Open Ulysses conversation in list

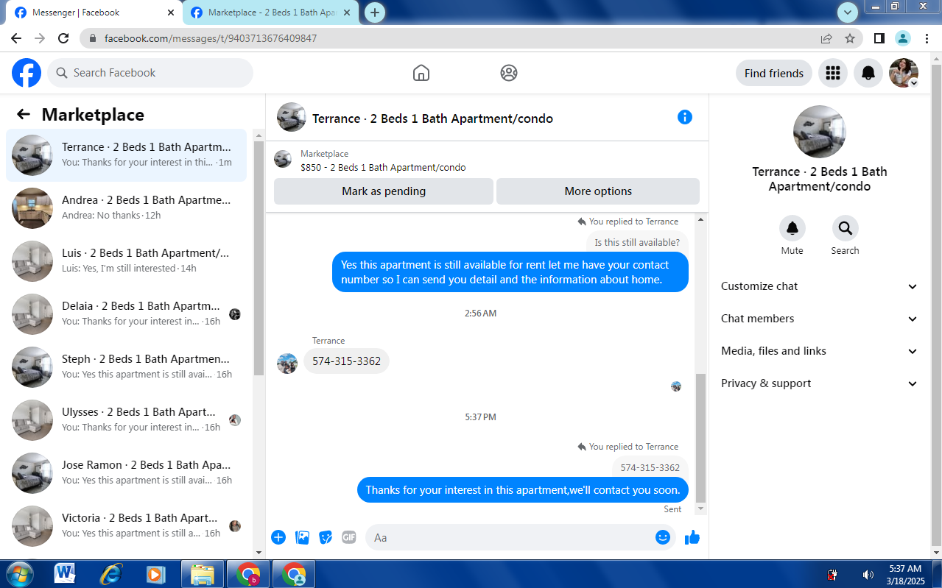coord(126,420)
